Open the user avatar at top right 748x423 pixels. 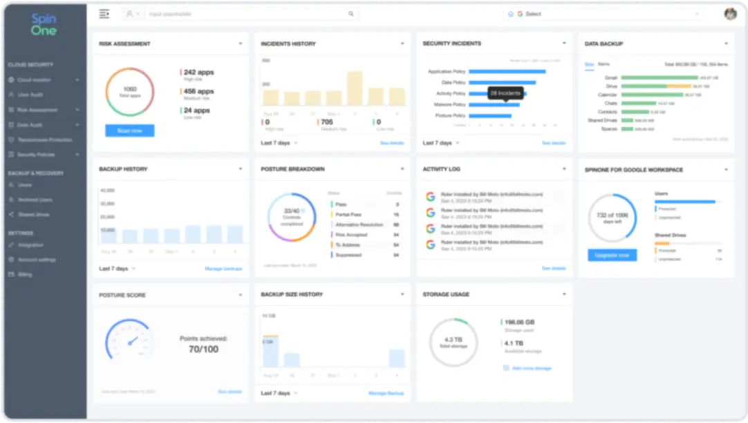pos(731,13)
